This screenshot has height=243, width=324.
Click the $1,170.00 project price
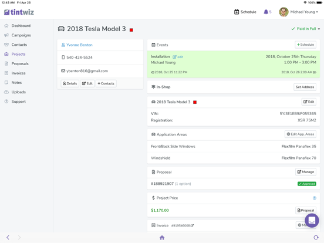160,210
